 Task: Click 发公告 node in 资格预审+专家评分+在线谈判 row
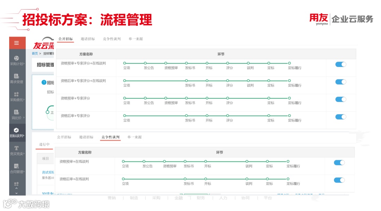click(145, 63)
